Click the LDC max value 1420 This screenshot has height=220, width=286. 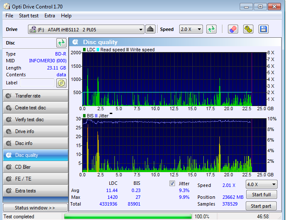pyautogui.click(x=112, y=197)
